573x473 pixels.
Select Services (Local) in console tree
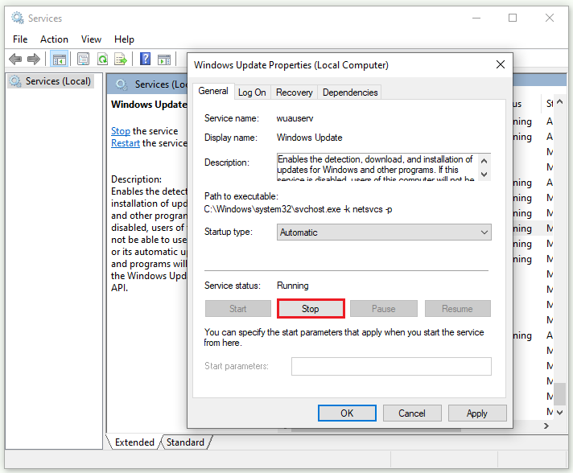(x=51, y=81)
